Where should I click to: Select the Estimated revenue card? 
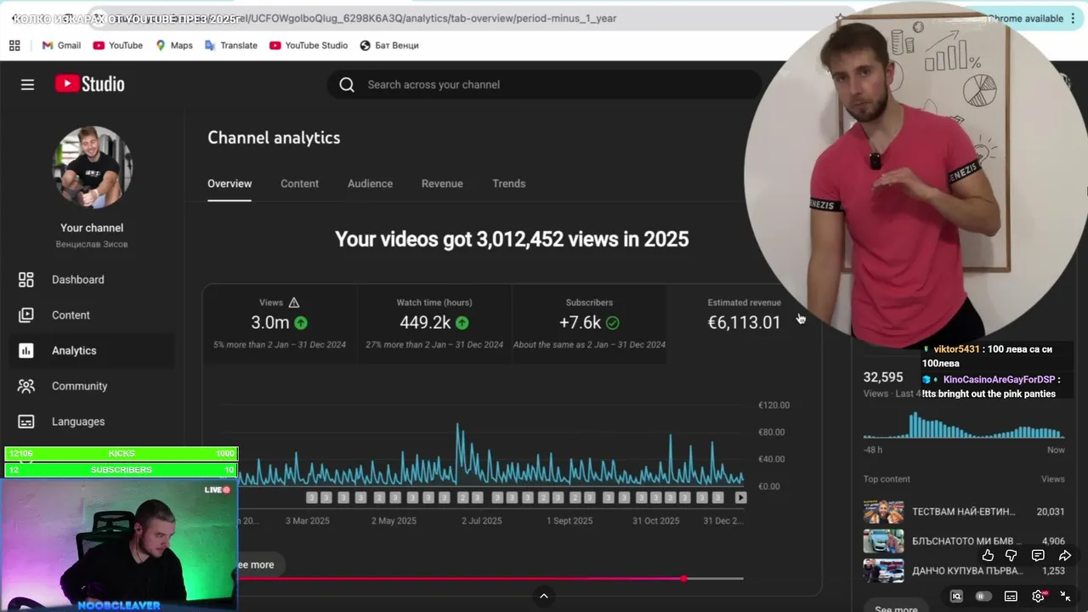tap(744, 325)
